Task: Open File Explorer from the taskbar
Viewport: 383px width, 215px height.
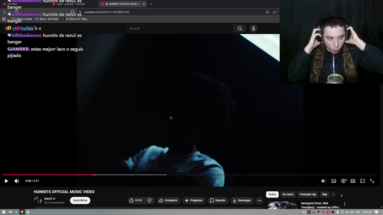Action: pyautogui.click(x=10, y=212)
